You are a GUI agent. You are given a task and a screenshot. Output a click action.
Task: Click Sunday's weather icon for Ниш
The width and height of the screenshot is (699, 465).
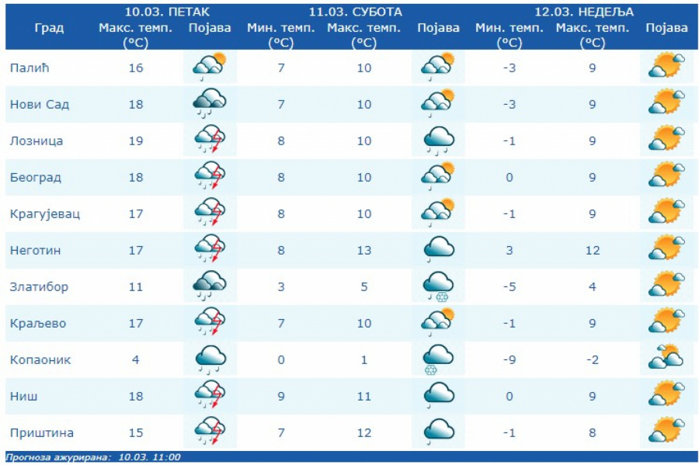(666, 396)
